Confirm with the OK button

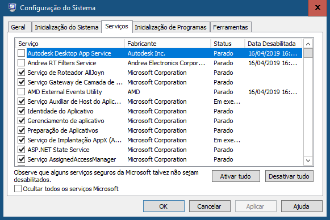(164, 206)
